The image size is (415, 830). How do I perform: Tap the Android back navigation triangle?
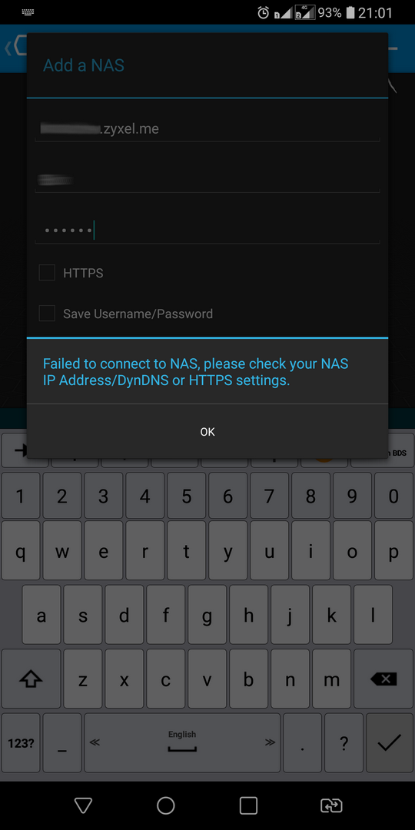[x=83, y=805]
